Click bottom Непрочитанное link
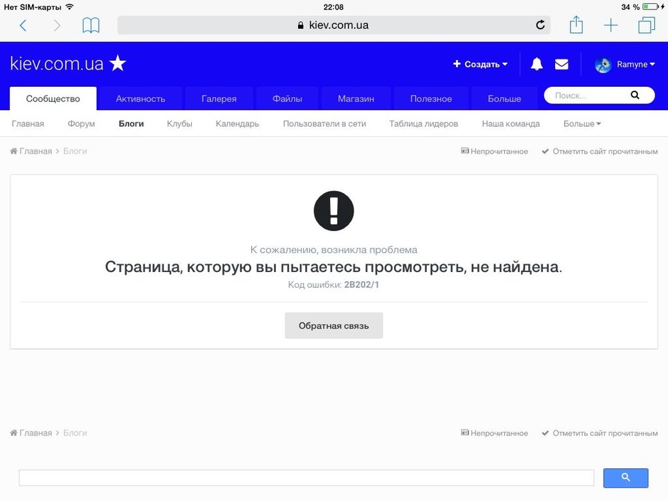Viewport: 668px width, 501px height. point(494,433)
